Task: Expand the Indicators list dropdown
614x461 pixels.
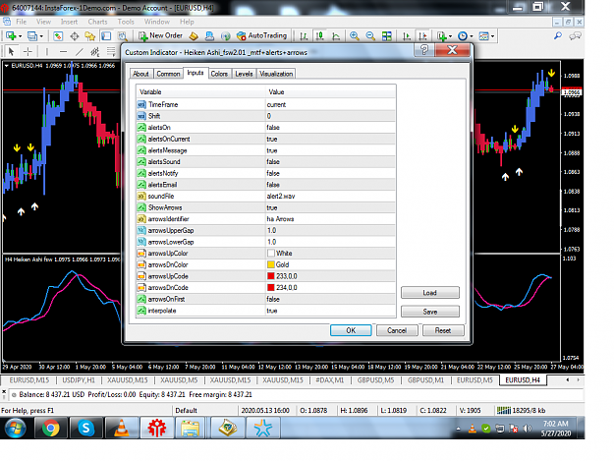Action: pos(450,36)
